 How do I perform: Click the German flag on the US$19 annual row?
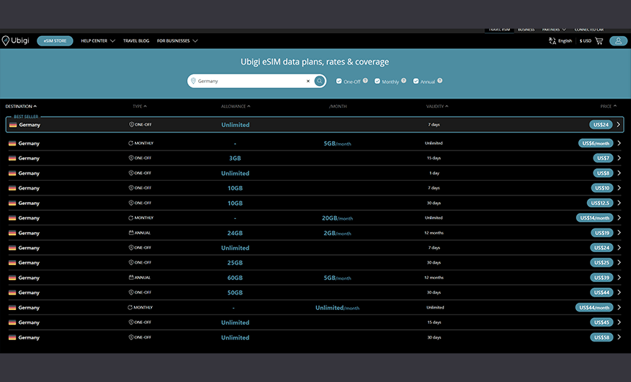coord(12,233)
